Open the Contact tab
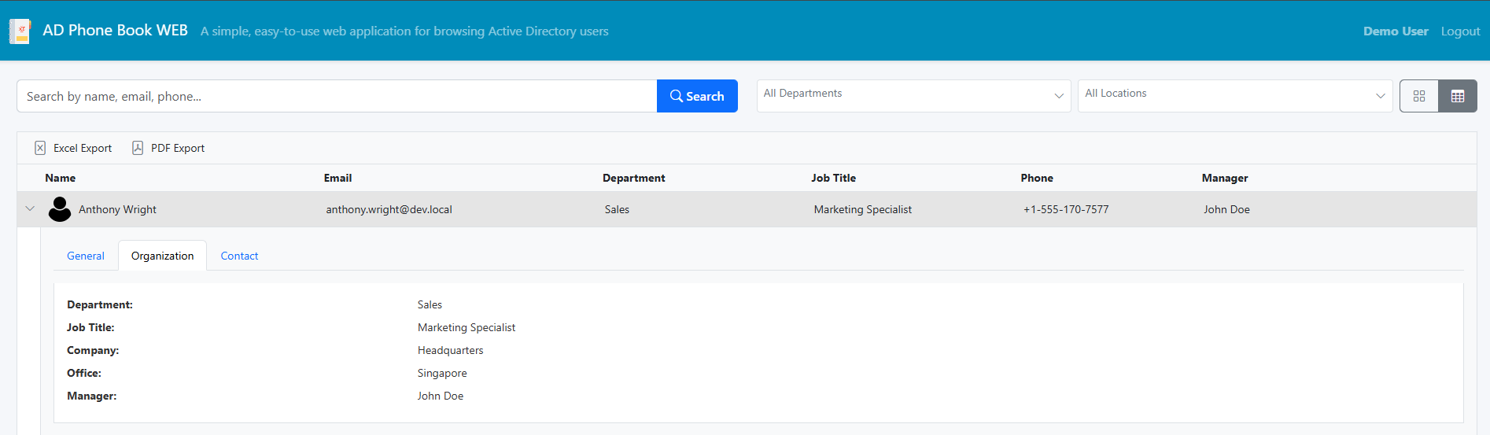The image size is (1490, 435). point(239,256)
